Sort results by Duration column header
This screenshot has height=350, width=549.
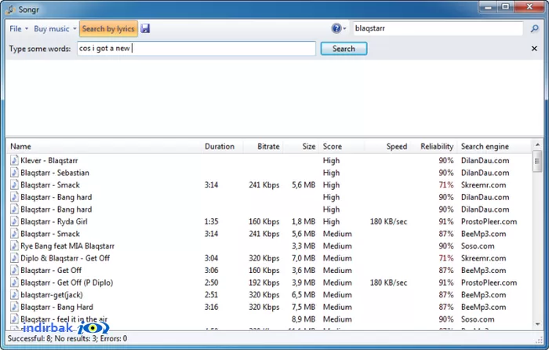tap(221, 147)
